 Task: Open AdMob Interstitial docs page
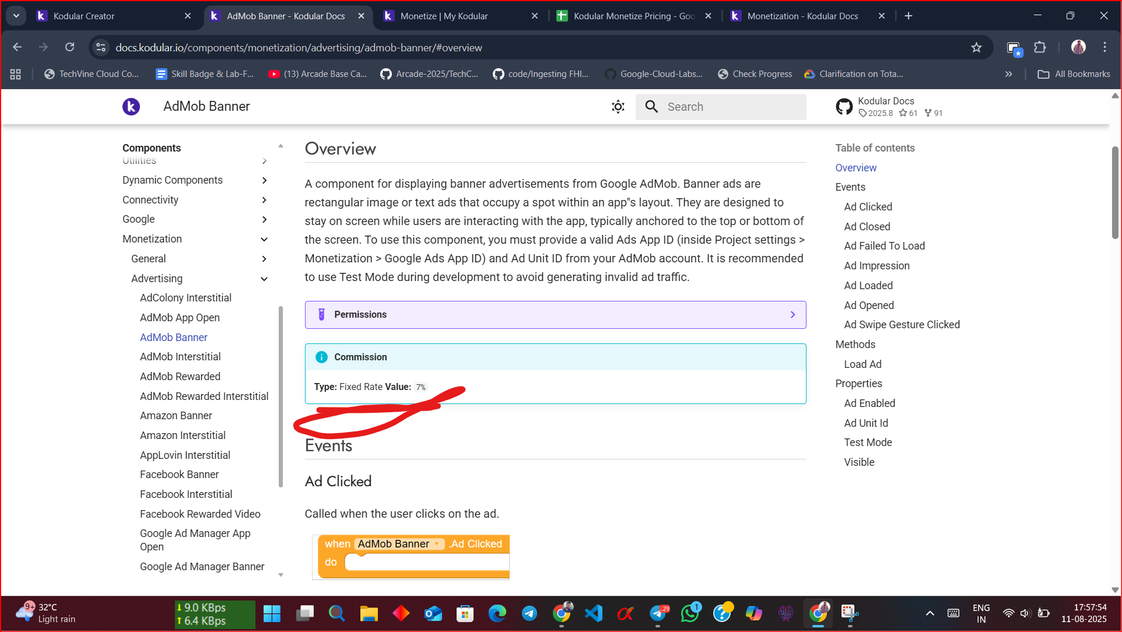coord(180,357)
